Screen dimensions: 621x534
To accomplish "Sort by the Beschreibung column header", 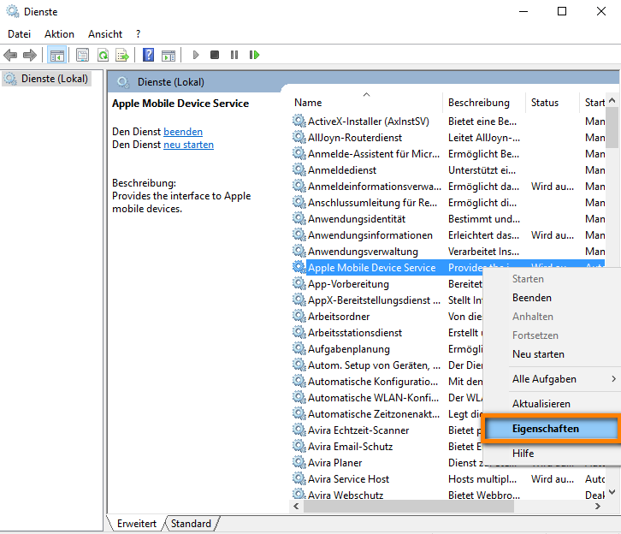I will click(484, 103).
